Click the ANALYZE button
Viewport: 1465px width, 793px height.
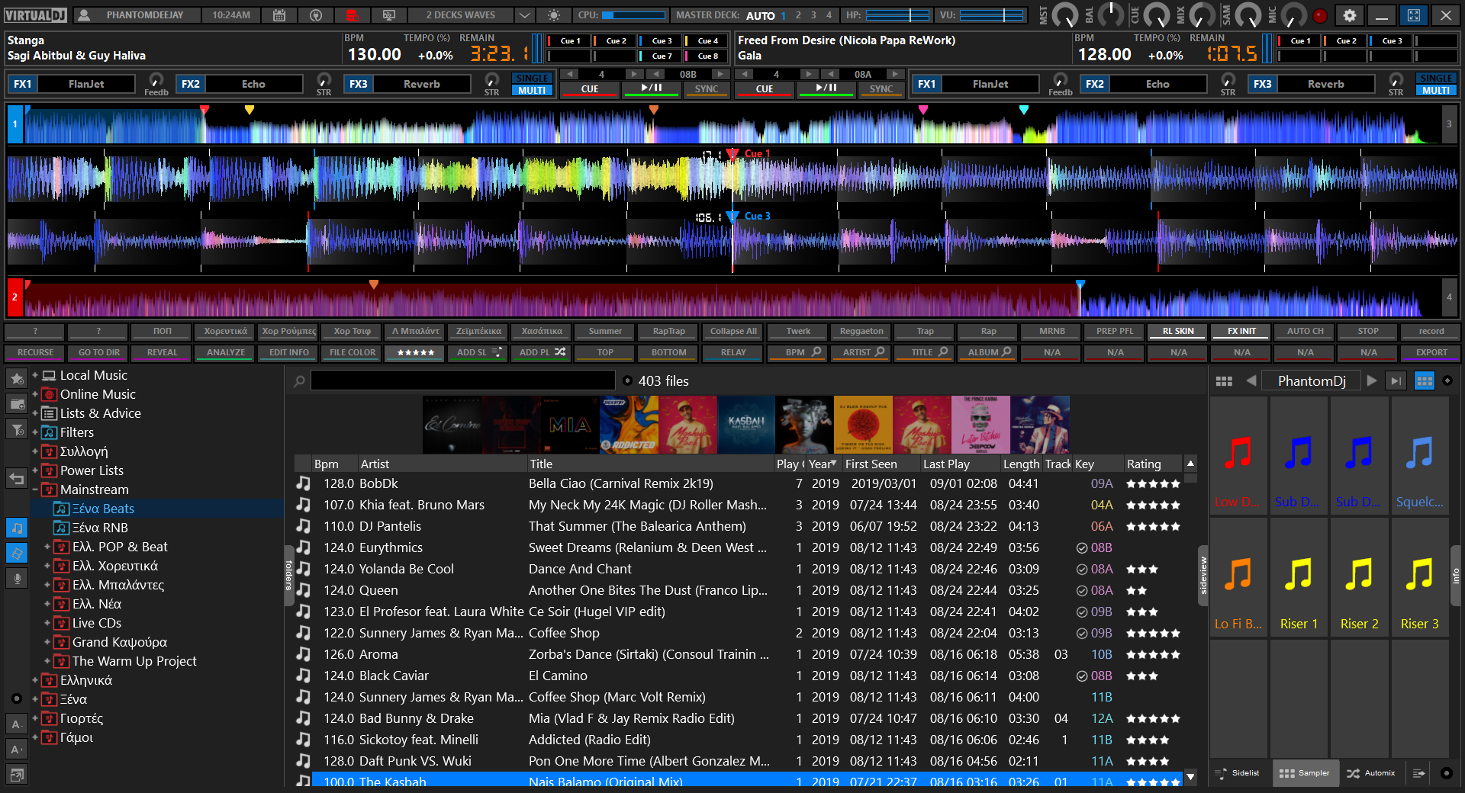click(226, 352)
